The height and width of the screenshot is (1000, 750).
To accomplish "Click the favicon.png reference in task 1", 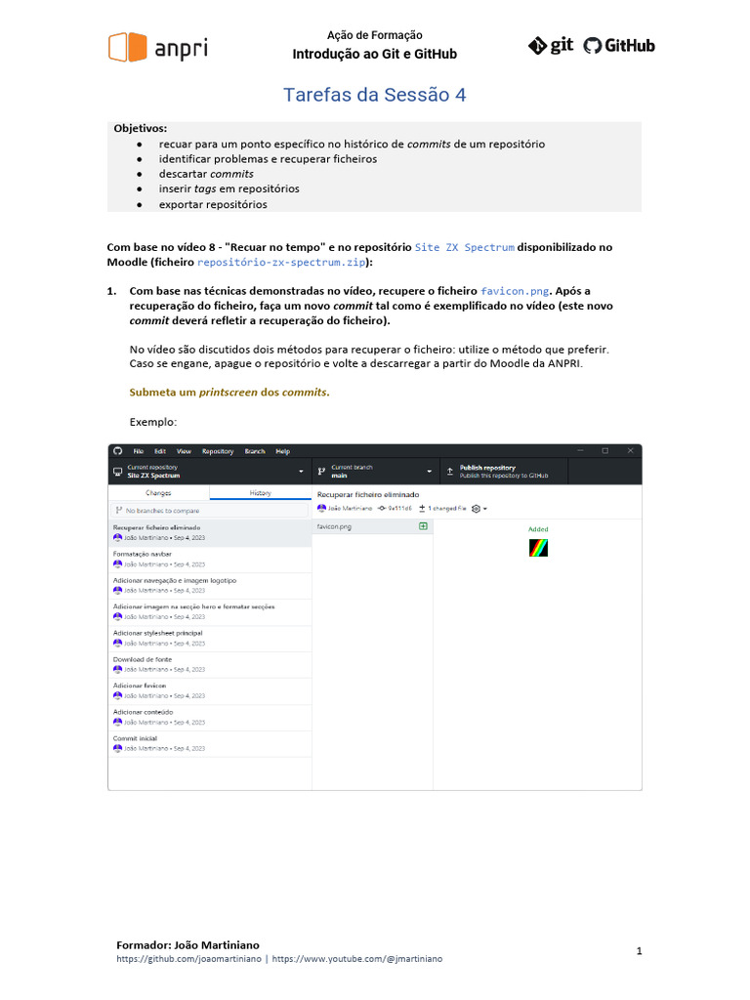I will coord(515,291).
